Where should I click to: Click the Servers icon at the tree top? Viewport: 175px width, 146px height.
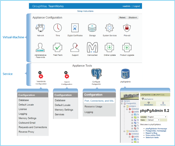coord(122,101)
